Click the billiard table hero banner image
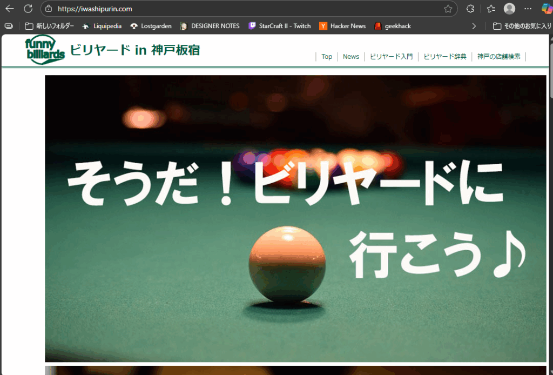Image resolution: width=553 pixels, height=375 pixels. (x=295, y=218)
